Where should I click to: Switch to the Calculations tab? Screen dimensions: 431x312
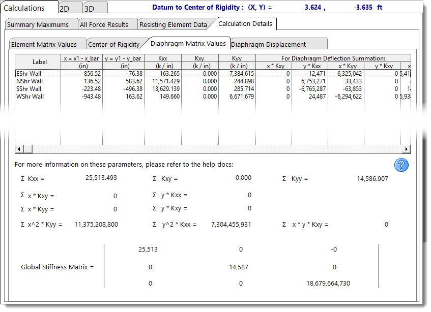click(x=29, y=8)
